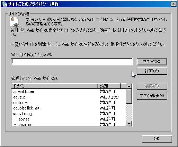Click the ブロック(B) button
This screenshot has width=178, height=147.
click(152, 62)
